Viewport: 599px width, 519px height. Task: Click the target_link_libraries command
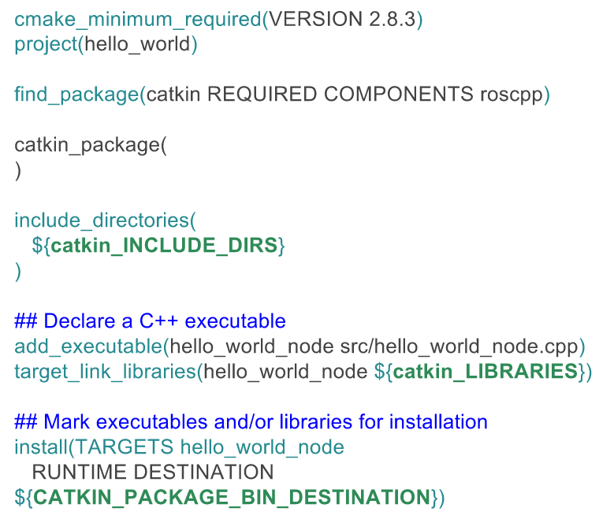[x=105, y=371]
